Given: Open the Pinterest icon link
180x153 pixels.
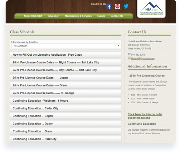Looking at the screenshot, I should [117, 6].
